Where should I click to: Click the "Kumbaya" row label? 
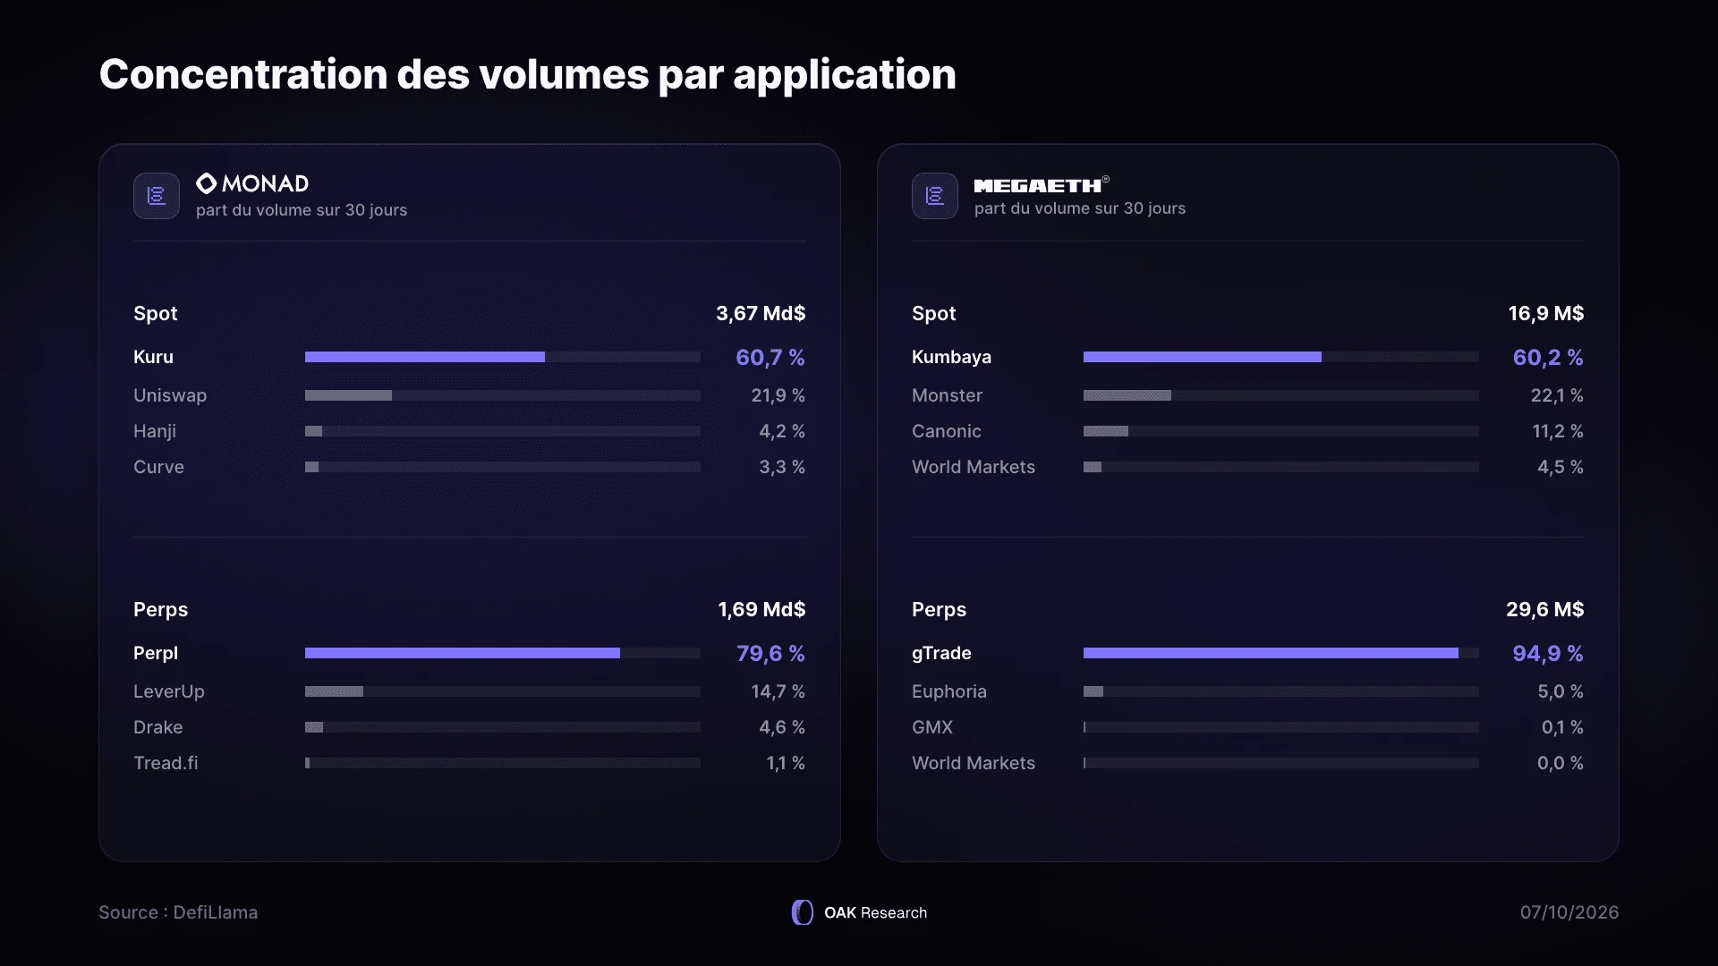coord(951,357)
